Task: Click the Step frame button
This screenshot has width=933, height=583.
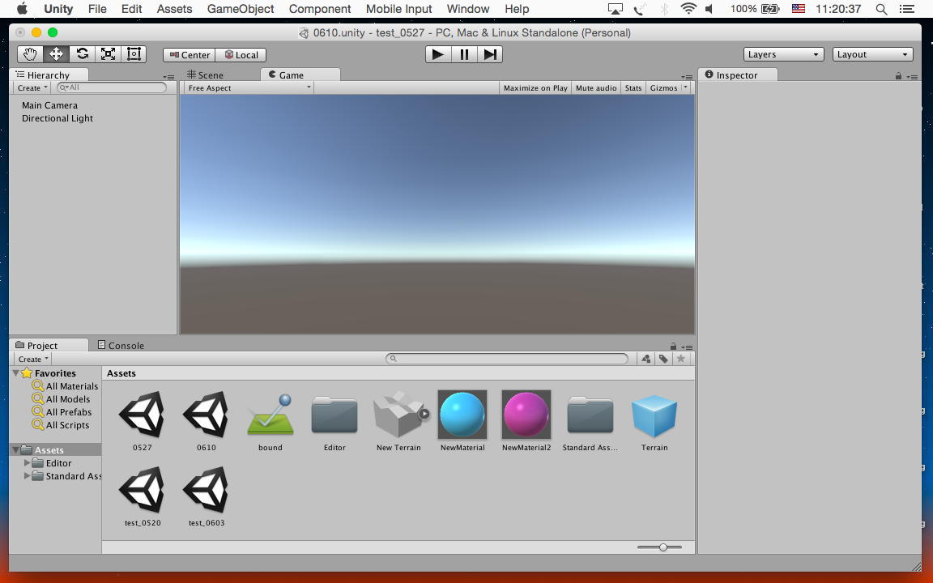Action: click(x=490, y=54)
